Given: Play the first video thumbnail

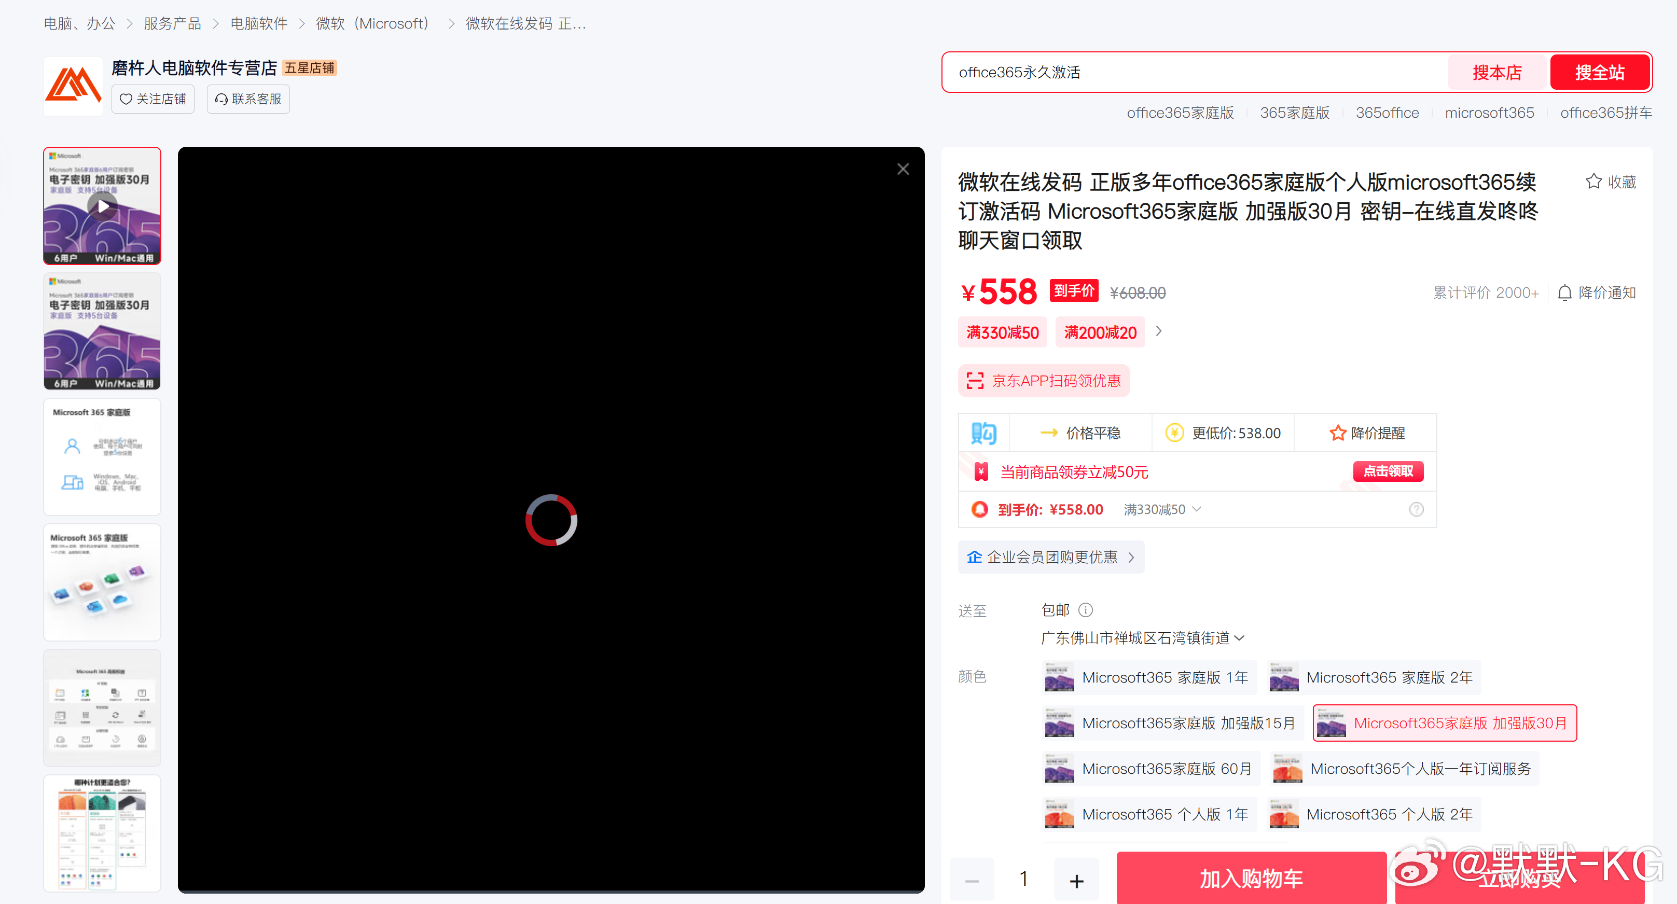Looking at the screenshot, I should pos(102,206).
